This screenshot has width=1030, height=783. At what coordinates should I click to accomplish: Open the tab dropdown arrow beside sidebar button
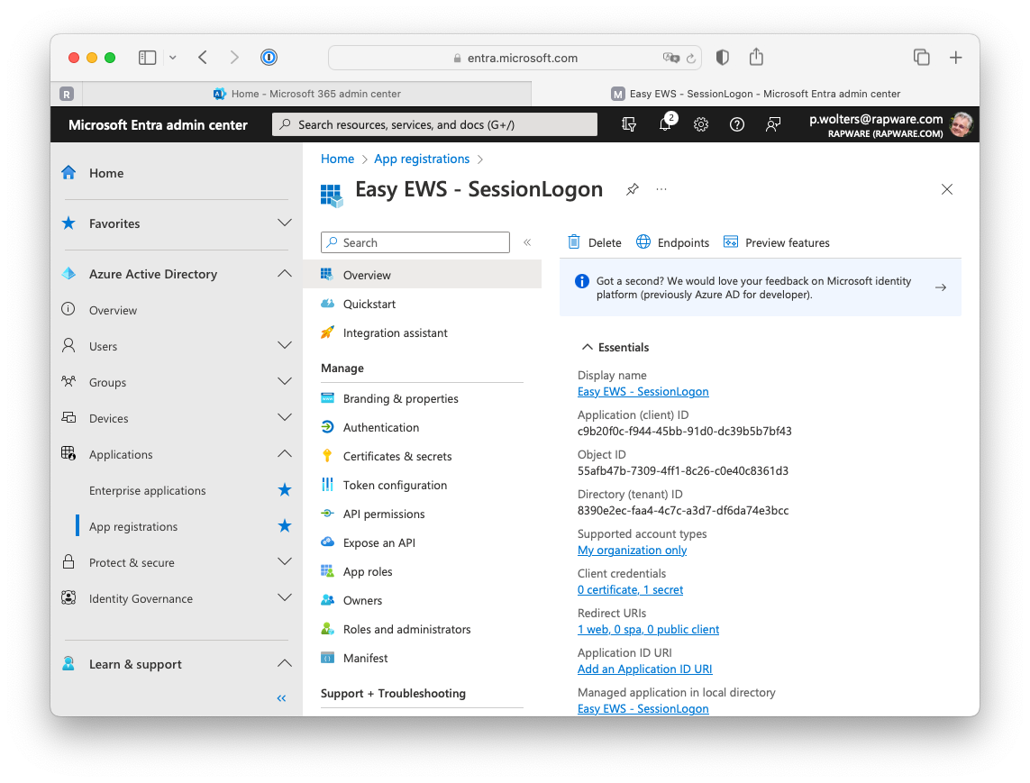173,58
